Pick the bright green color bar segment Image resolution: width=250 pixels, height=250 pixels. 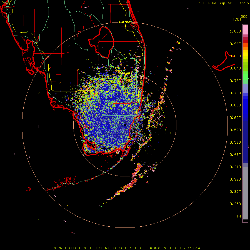245,76
